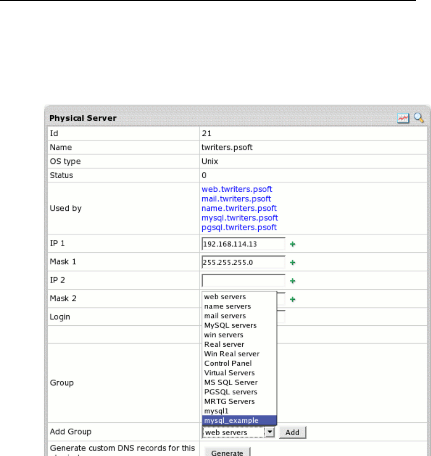Open the name.twriters.psoft link
Image resolution: width=431 pixels, height=456 pixels.
pos(239,208)
